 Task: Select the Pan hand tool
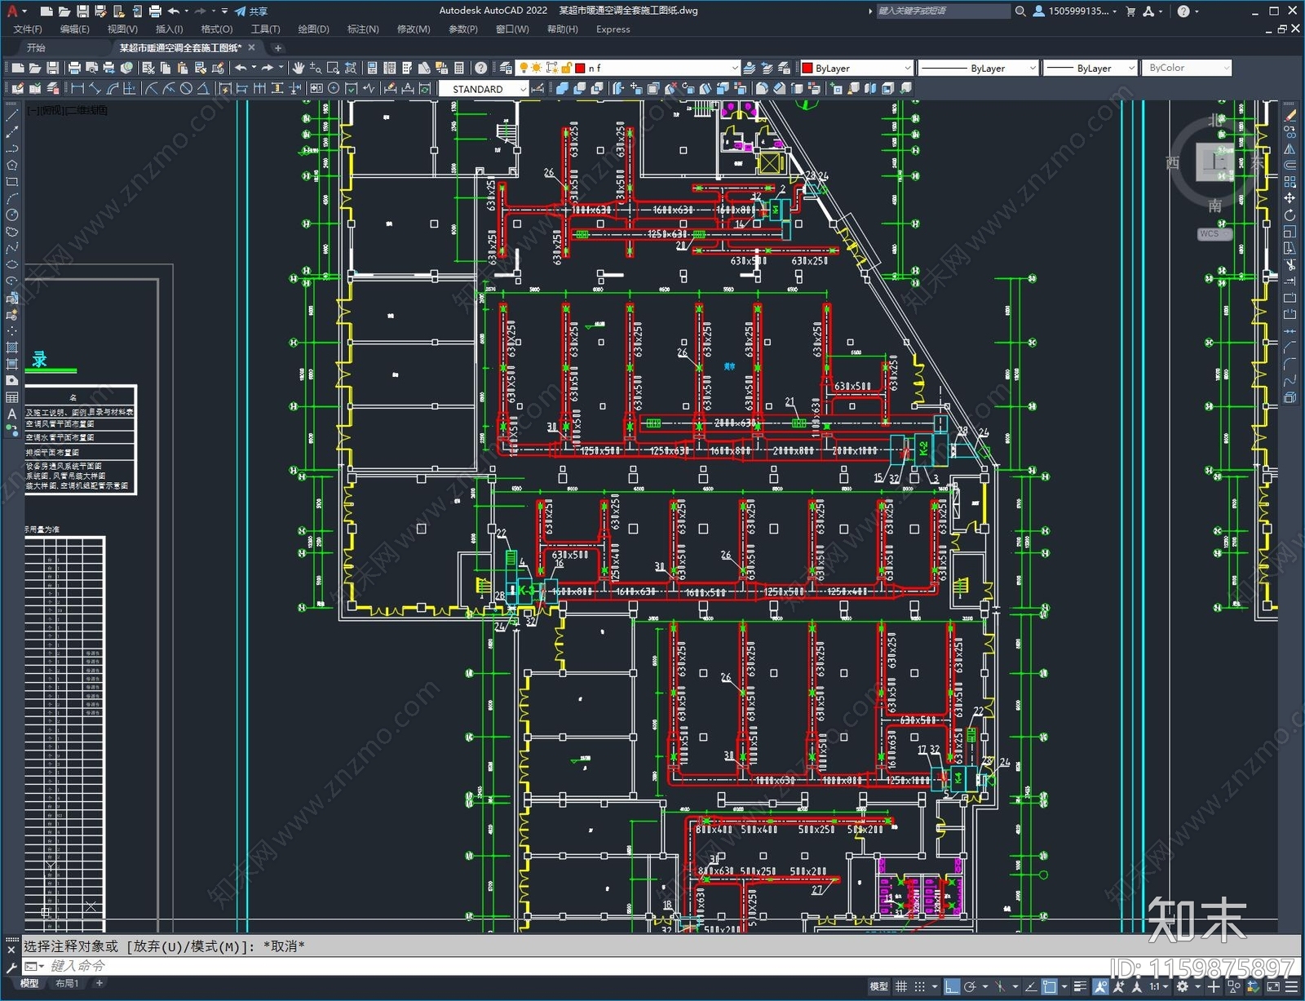coord(299,68)
